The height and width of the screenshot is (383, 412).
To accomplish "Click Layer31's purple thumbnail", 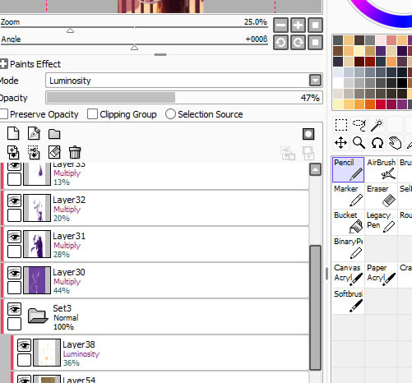I will click(x=37, y=244).
